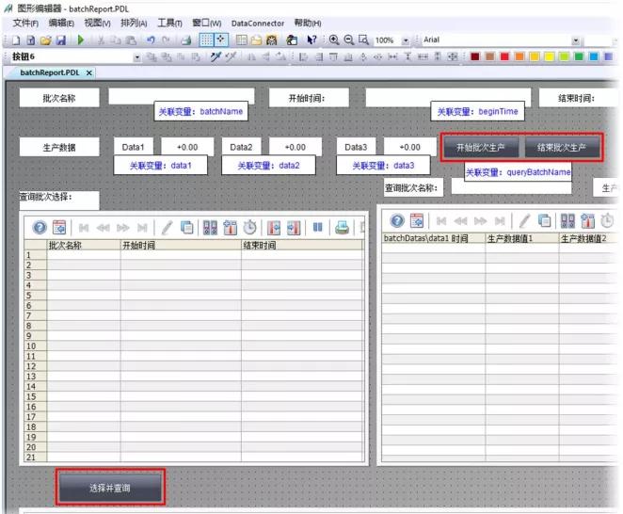Open the 帮助(H) menu
623x514 pixels.
tap(307, 23)
